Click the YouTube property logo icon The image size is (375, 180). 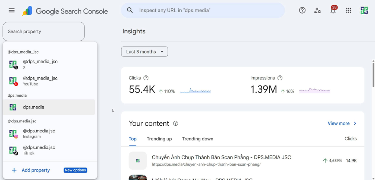coord(13,81)
